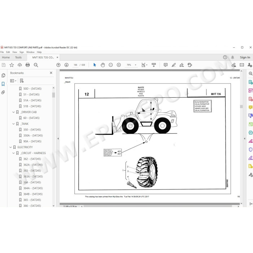Viewport: 253px width, 253px height.
Task: Collapse the ELECTRICITY bookmark group
Action: 10,147
